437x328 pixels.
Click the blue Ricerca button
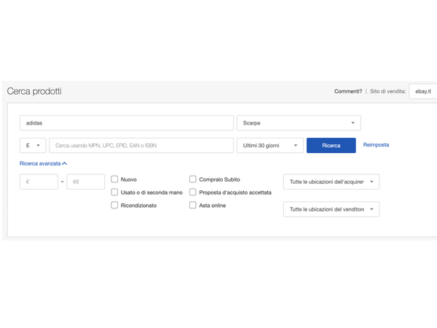click(331, 145)
